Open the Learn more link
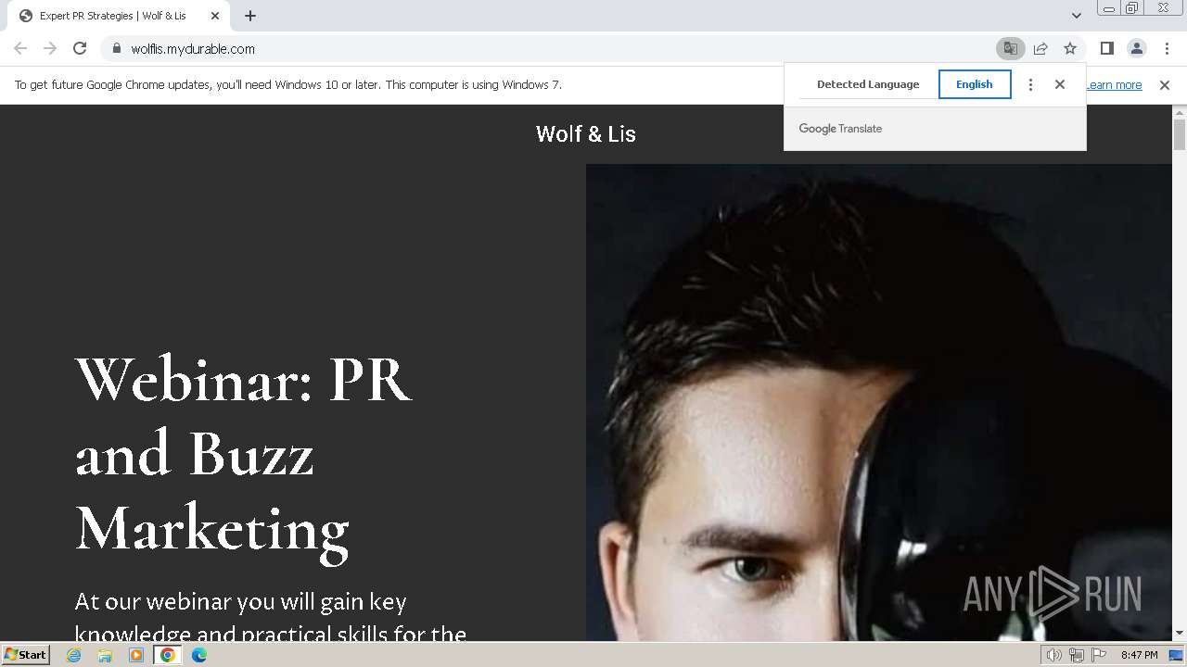Screen dimensions: 1187x667 (1114, 85)
